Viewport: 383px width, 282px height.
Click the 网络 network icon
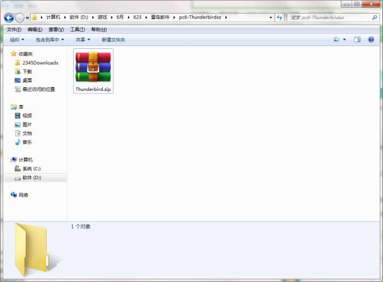(14, 195)
